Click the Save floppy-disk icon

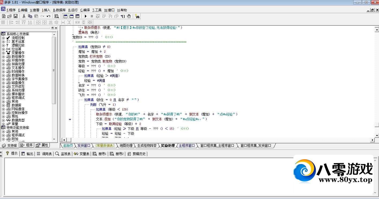click(x=16, y=16)
